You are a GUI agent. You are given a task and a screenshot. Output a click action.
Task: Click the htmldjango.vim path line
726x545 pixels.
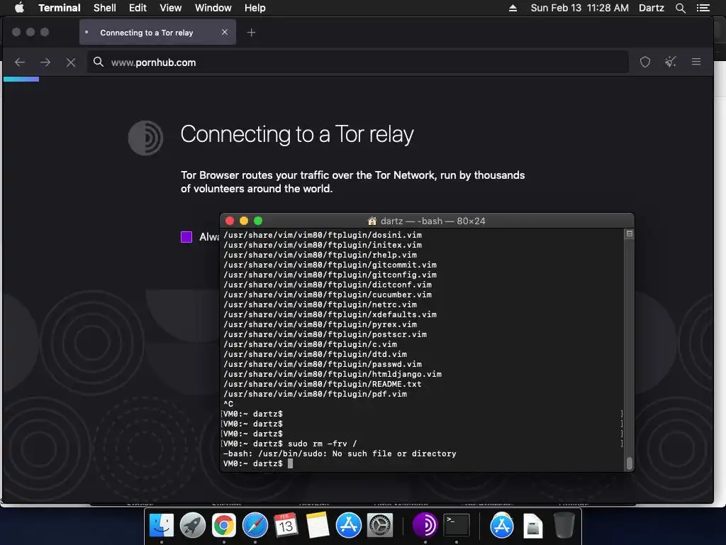point(333,374)
